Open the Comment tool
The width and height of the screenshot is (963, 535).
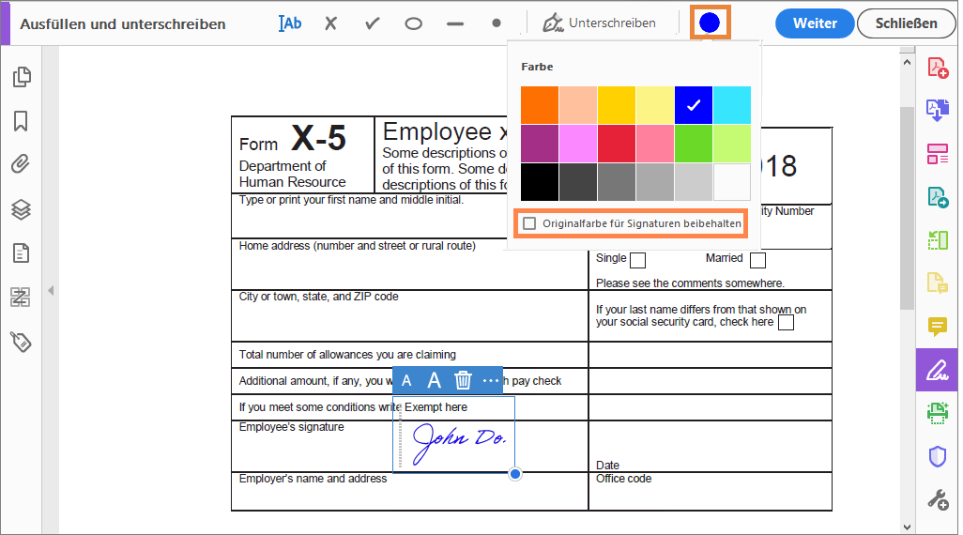point(938,327)
